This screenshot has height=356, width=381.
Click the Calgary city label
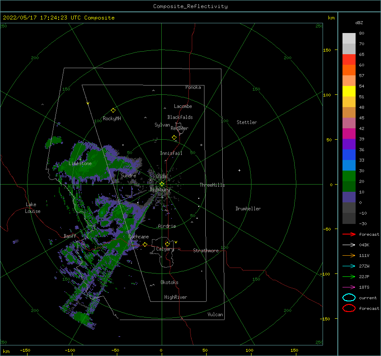[x=165, y=249]
